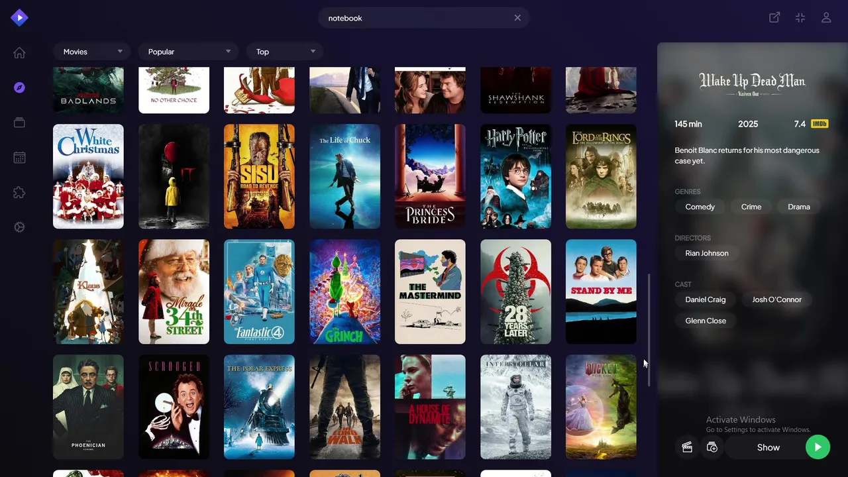Open the Top genre dropdown

[285, 52]
